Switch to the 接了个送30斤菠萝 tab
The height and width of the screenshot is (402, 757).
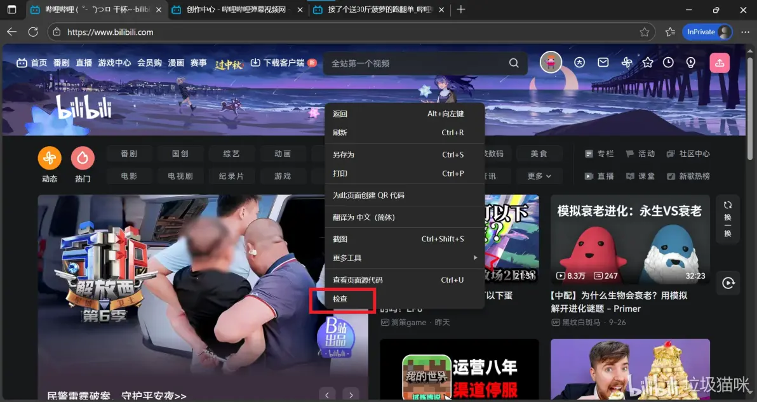pyautogui.click(x=379, y=10)
